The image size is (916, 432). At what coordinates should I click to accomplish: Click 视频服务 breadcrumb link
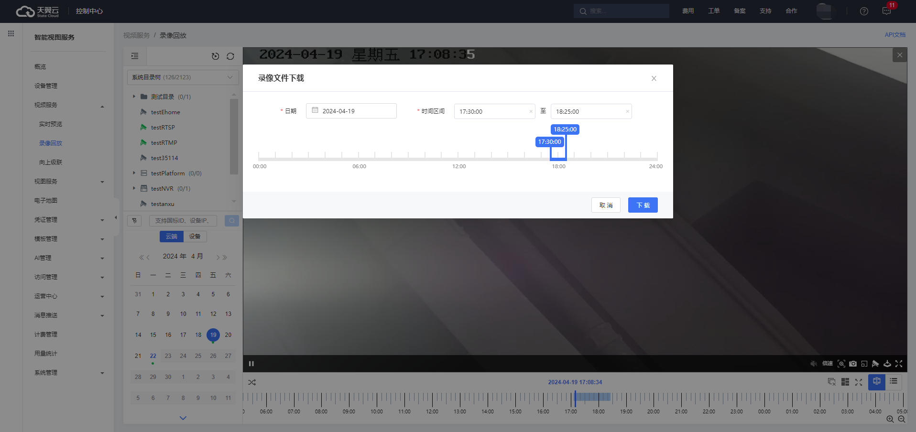point(136,35)
